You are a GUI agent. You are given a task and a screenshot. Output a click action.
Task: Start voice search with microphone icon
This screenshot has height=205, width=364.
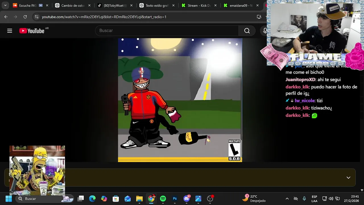[x=265, y=31]
